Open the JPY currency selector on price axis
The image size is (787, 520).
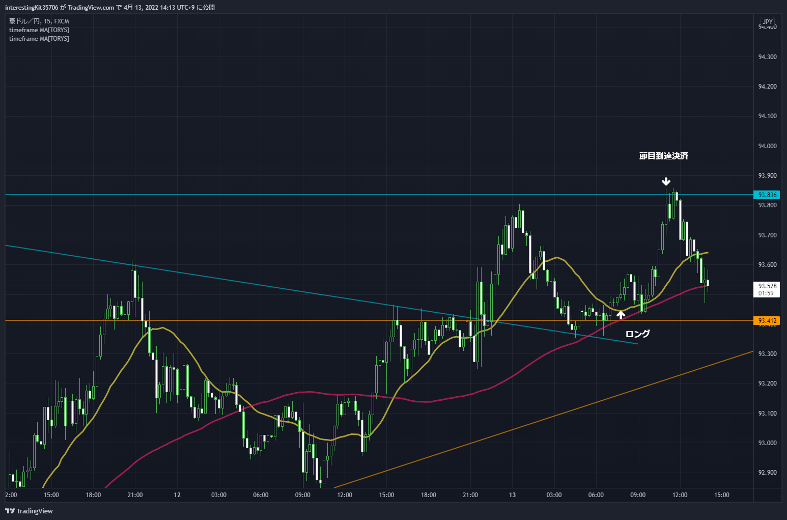pyautogui.click(x=768, y=21)
